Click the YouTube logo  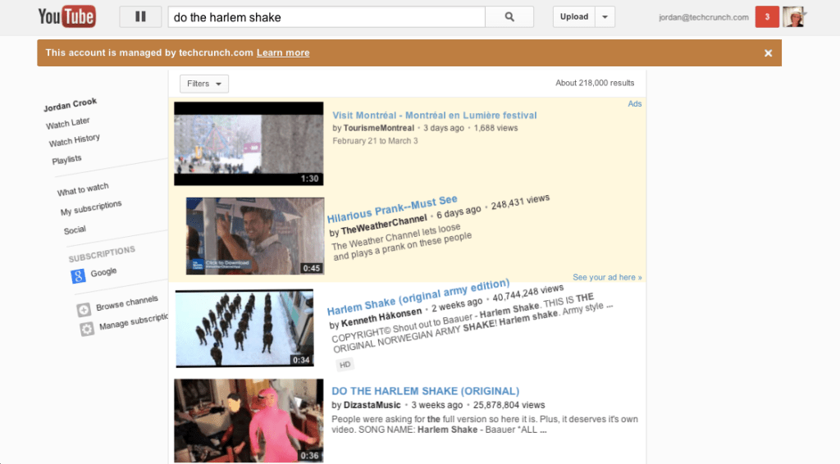(66, 16)
